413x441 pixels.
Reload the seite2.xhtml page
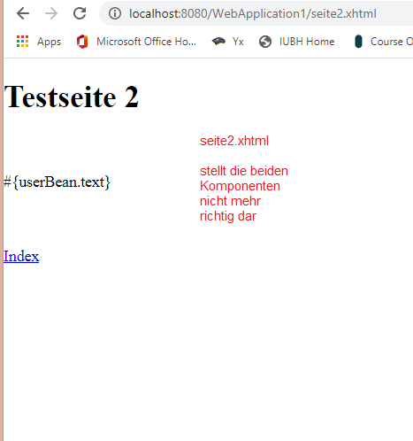pos(80,13)
